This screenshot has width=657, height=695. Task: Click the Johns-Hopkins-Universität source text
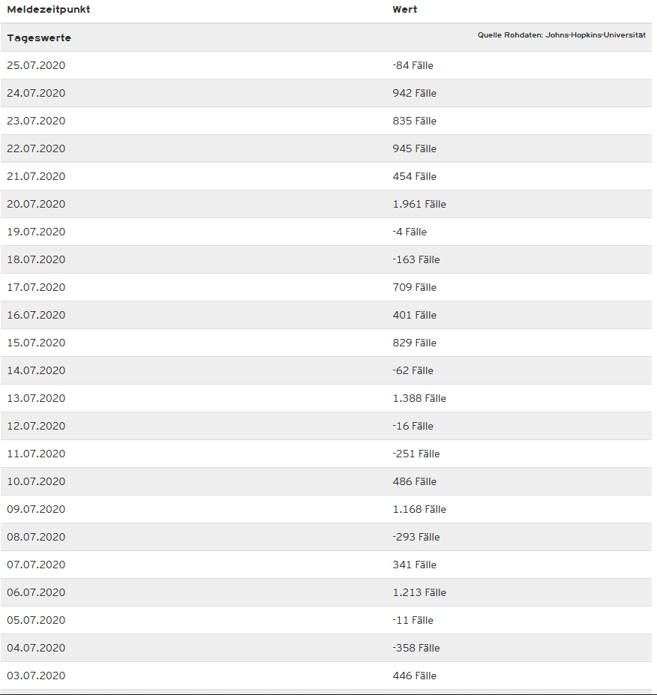pyautogui.click(x=561, y=35)
